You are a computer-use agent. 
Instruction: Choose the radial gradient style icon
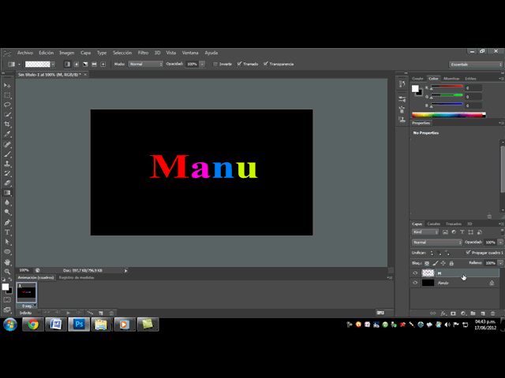click(77, 65)
